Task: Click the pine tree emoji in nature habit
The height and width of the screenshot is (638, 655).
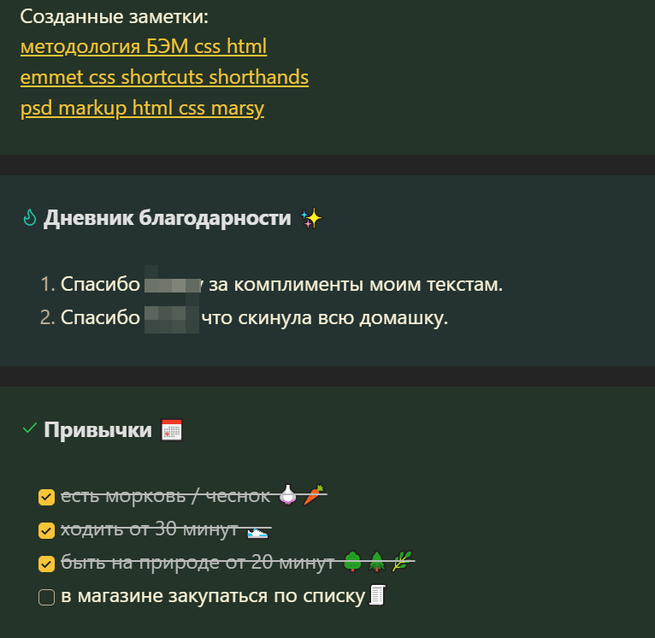Action: (377, 562)
